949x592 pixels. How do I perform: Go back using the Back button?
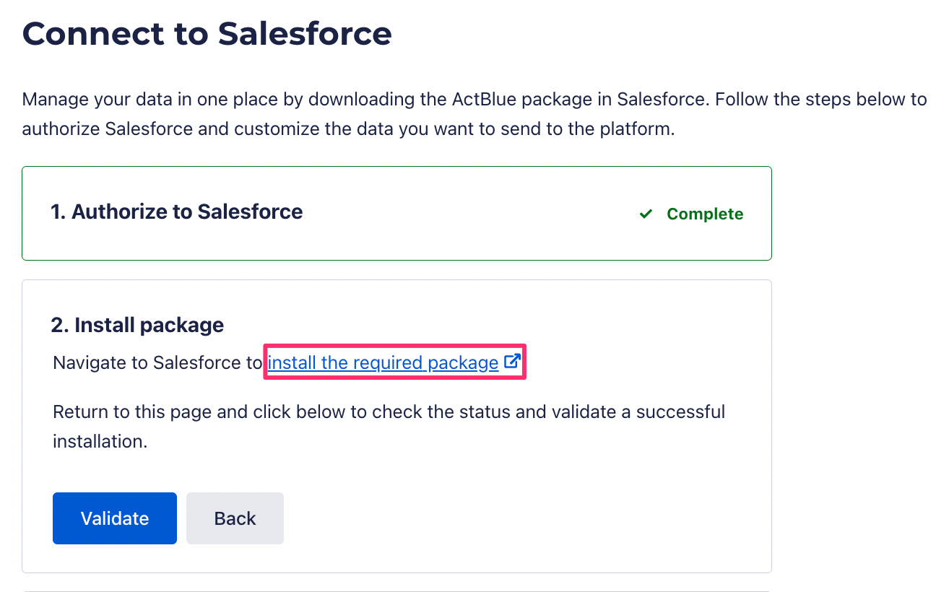tap(235, 518)
